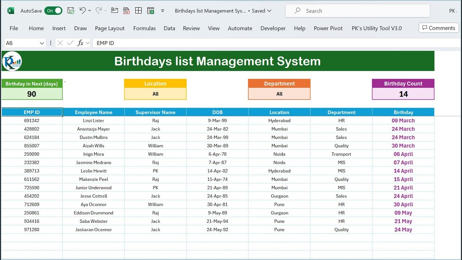The height and width of the screenshot is (260, 462).
Task: Select the Location filter cell showing All
Action: 156,94
